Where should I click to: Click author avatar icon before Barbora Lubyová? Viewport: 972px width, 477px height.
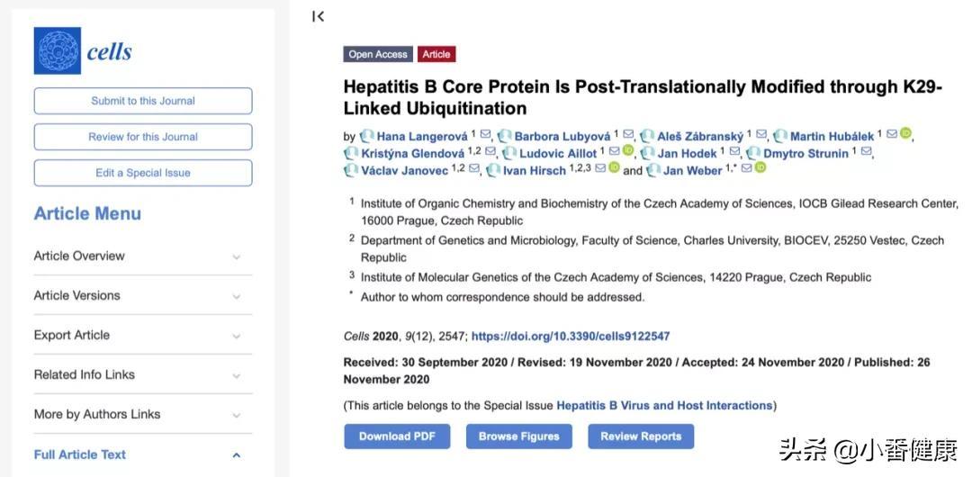click(x=505, y=136)
